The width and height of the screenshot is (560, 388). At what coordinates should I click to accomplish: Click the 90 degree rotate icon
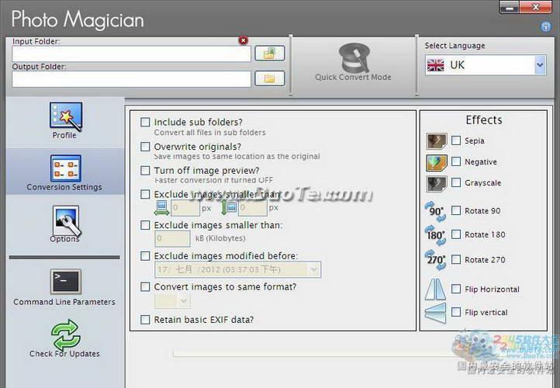tap(436, 212)
